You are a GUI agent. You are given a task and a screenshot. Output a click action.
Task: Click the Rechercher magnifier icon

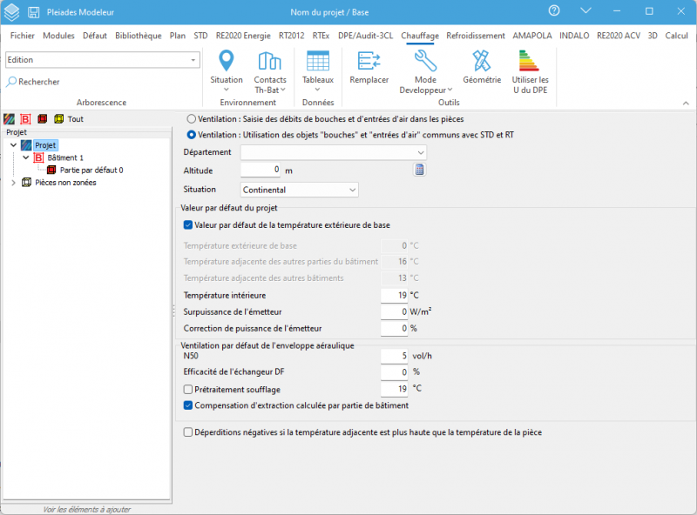[11, 82]
